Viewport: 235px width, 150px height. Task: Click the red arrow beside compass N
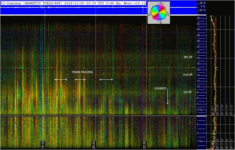(x=163, y=4)
